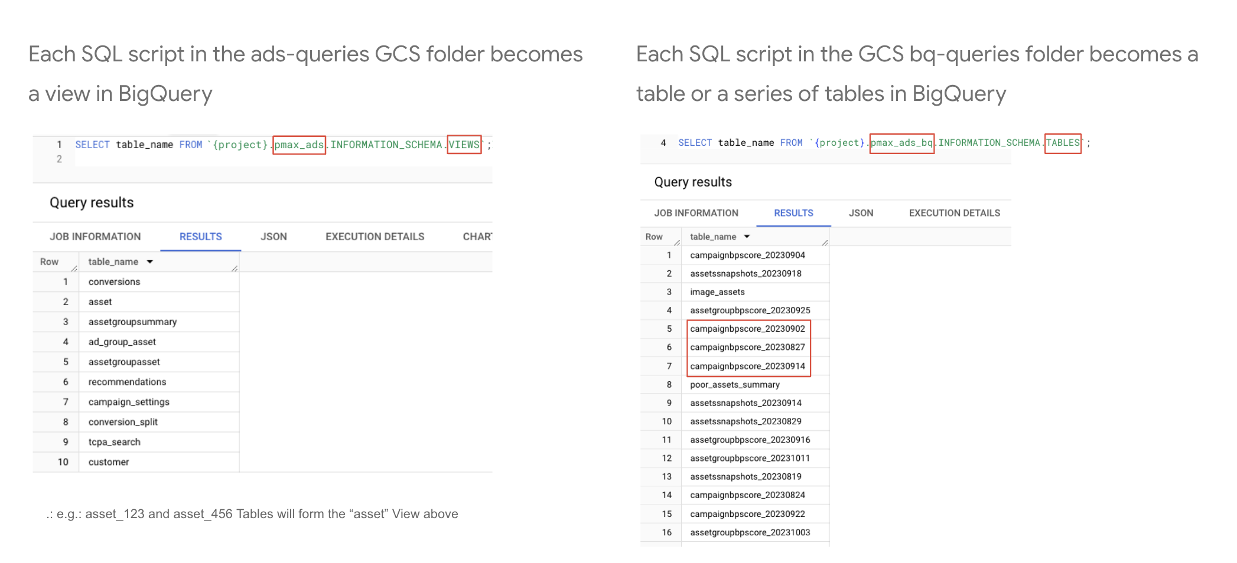Open table_name column dropdown arrow in right table
1237x563 pixels.
point(747,237)
